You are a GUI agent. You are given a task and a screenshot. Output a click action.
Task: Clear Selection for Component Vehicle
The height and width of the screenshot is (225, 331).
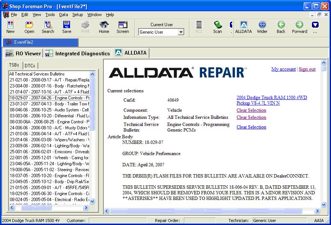(x=251, y=110)
